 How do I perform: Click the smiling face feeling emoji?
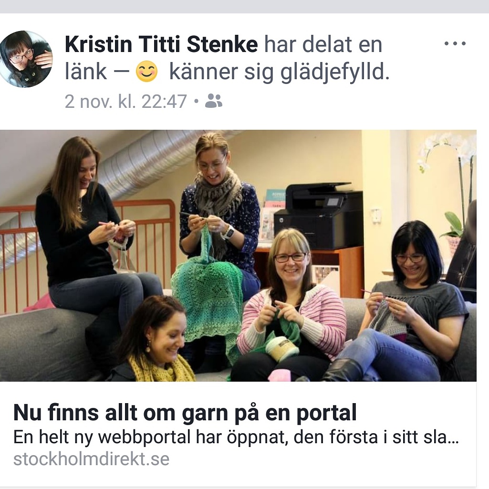click(146, 72)
